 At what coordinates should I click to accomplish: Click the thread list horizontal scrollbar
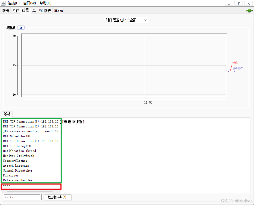(x=30, y=191)
